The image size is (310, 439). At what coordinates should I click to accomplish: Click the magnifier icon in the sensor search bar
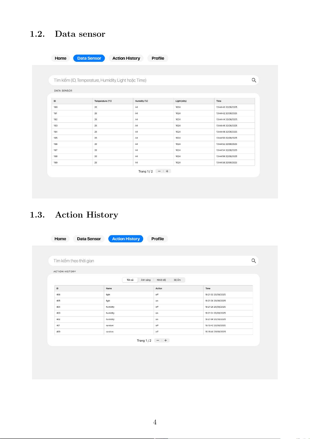[254, 80]
